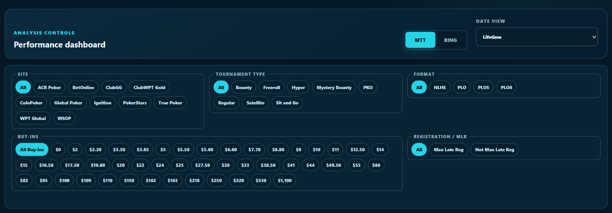
Task: Select the NLHE format chip
Action: tap(440, 87)
